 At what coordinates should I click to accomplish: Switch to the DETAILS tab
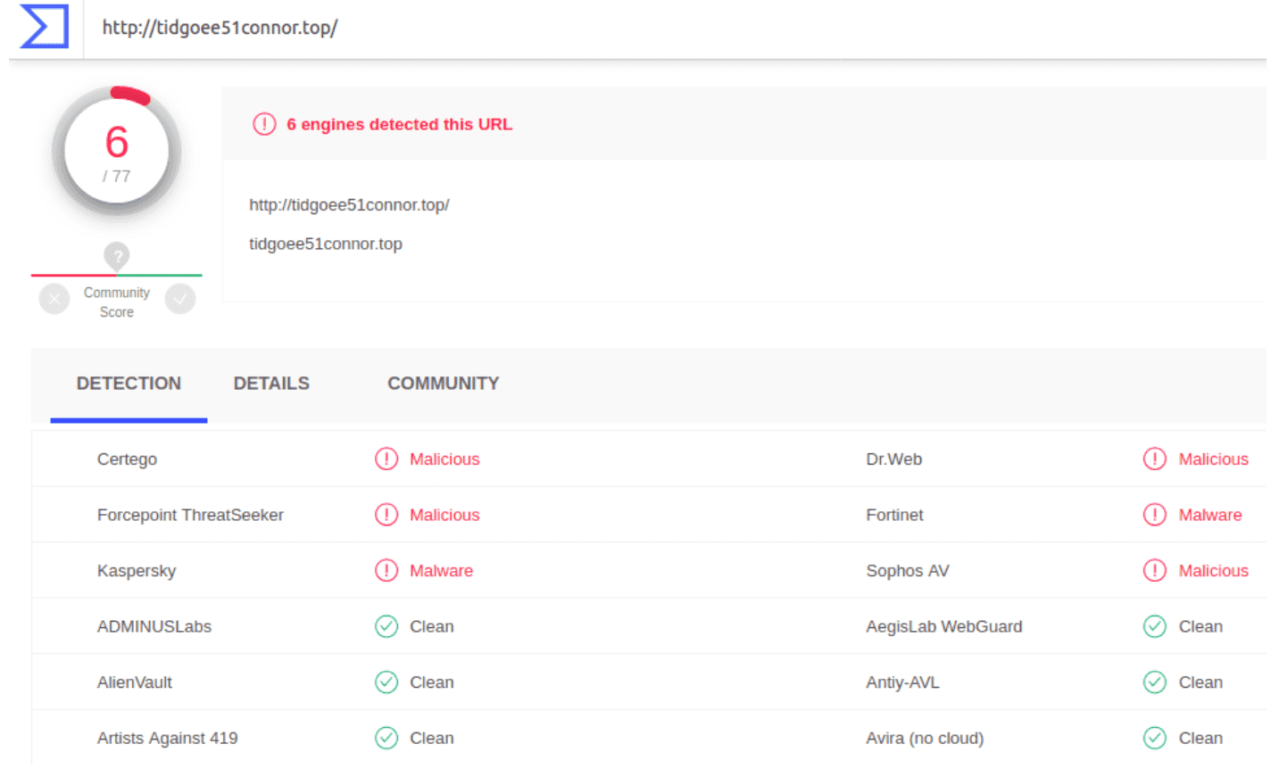point(271,384)
